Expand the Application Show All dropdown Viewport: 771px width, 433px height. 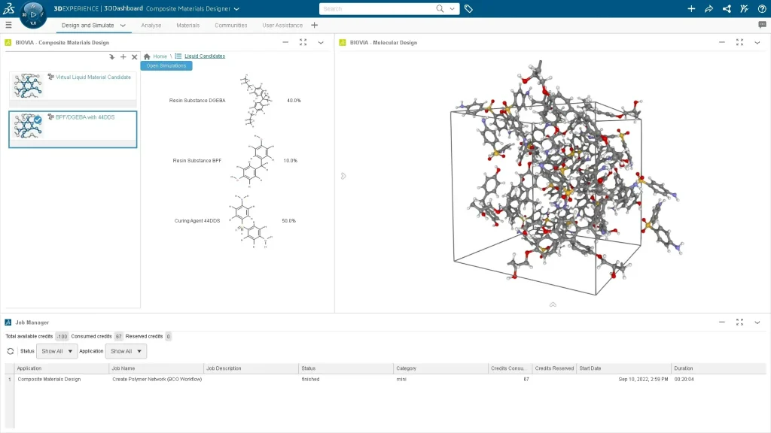126,351
